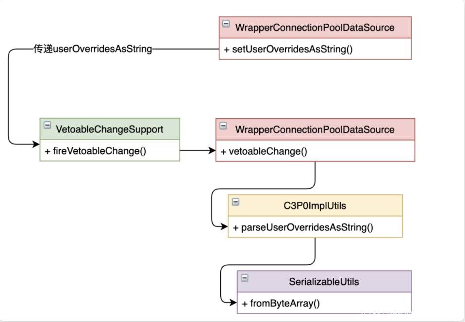Screen dimensions: 465x322
Task: Select WrapperConnectionPoolDataSource title above setUserOverridesAsString()
Action: [315, 28]
